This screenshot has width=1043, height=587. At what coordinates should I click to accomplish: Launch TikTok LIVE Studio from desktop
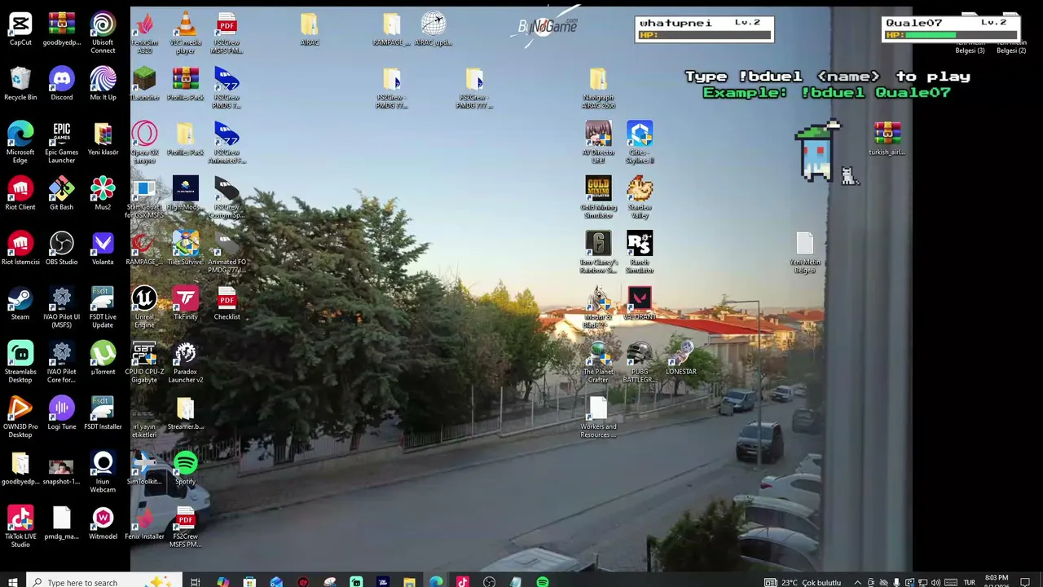coord(20,527)
